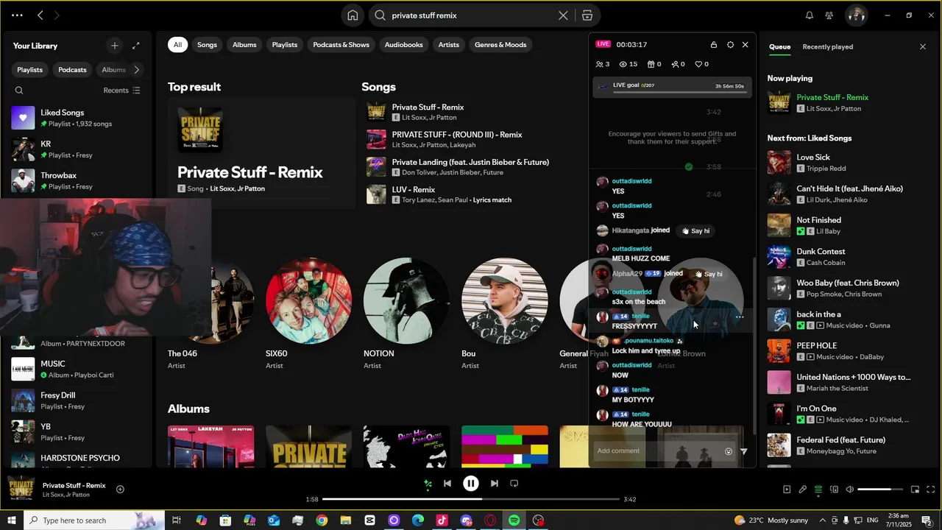Open the TikTok LIVE overlay settings gear

click(x=730, y=45)
